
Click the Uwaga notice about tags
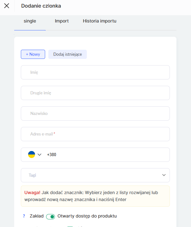[x=95, y=196]
